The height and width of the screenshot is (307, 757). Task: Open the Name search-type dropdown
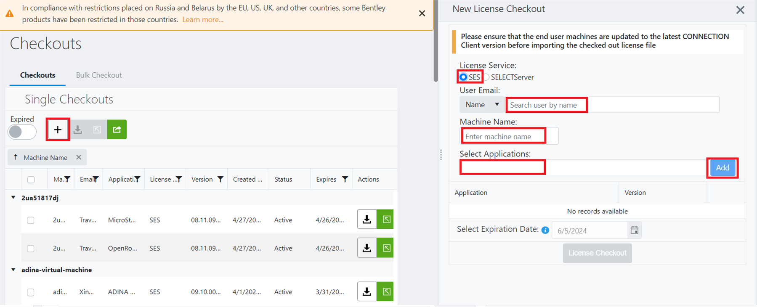tap(482, 105)
